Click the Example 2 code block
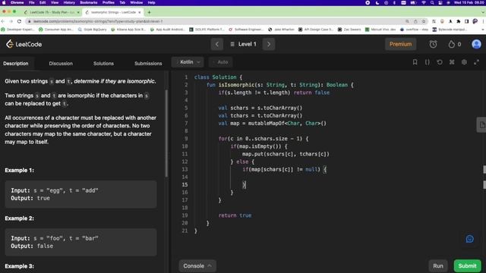Image resolution: width=486 pixels, height=273 pixels. (80, 243)
